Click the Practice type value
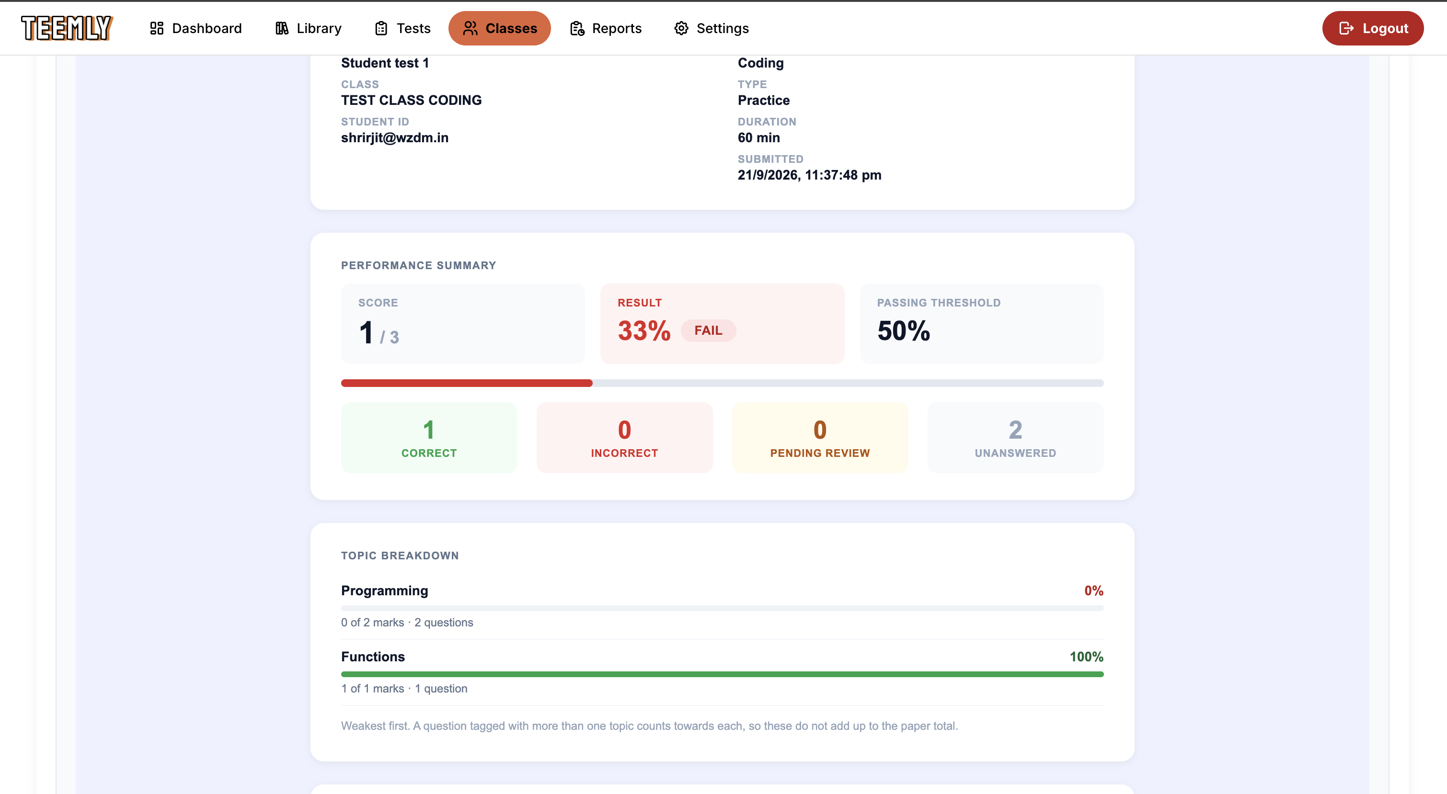This screenshot has width=1447, height=794. click(764, 100)
